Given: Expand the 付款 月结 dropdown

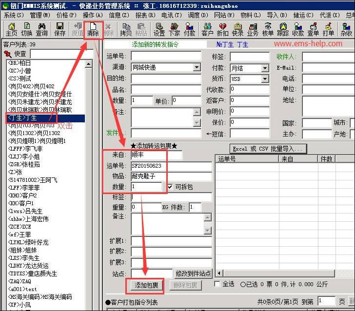Looking at the screenshot, I should [265, 68].
